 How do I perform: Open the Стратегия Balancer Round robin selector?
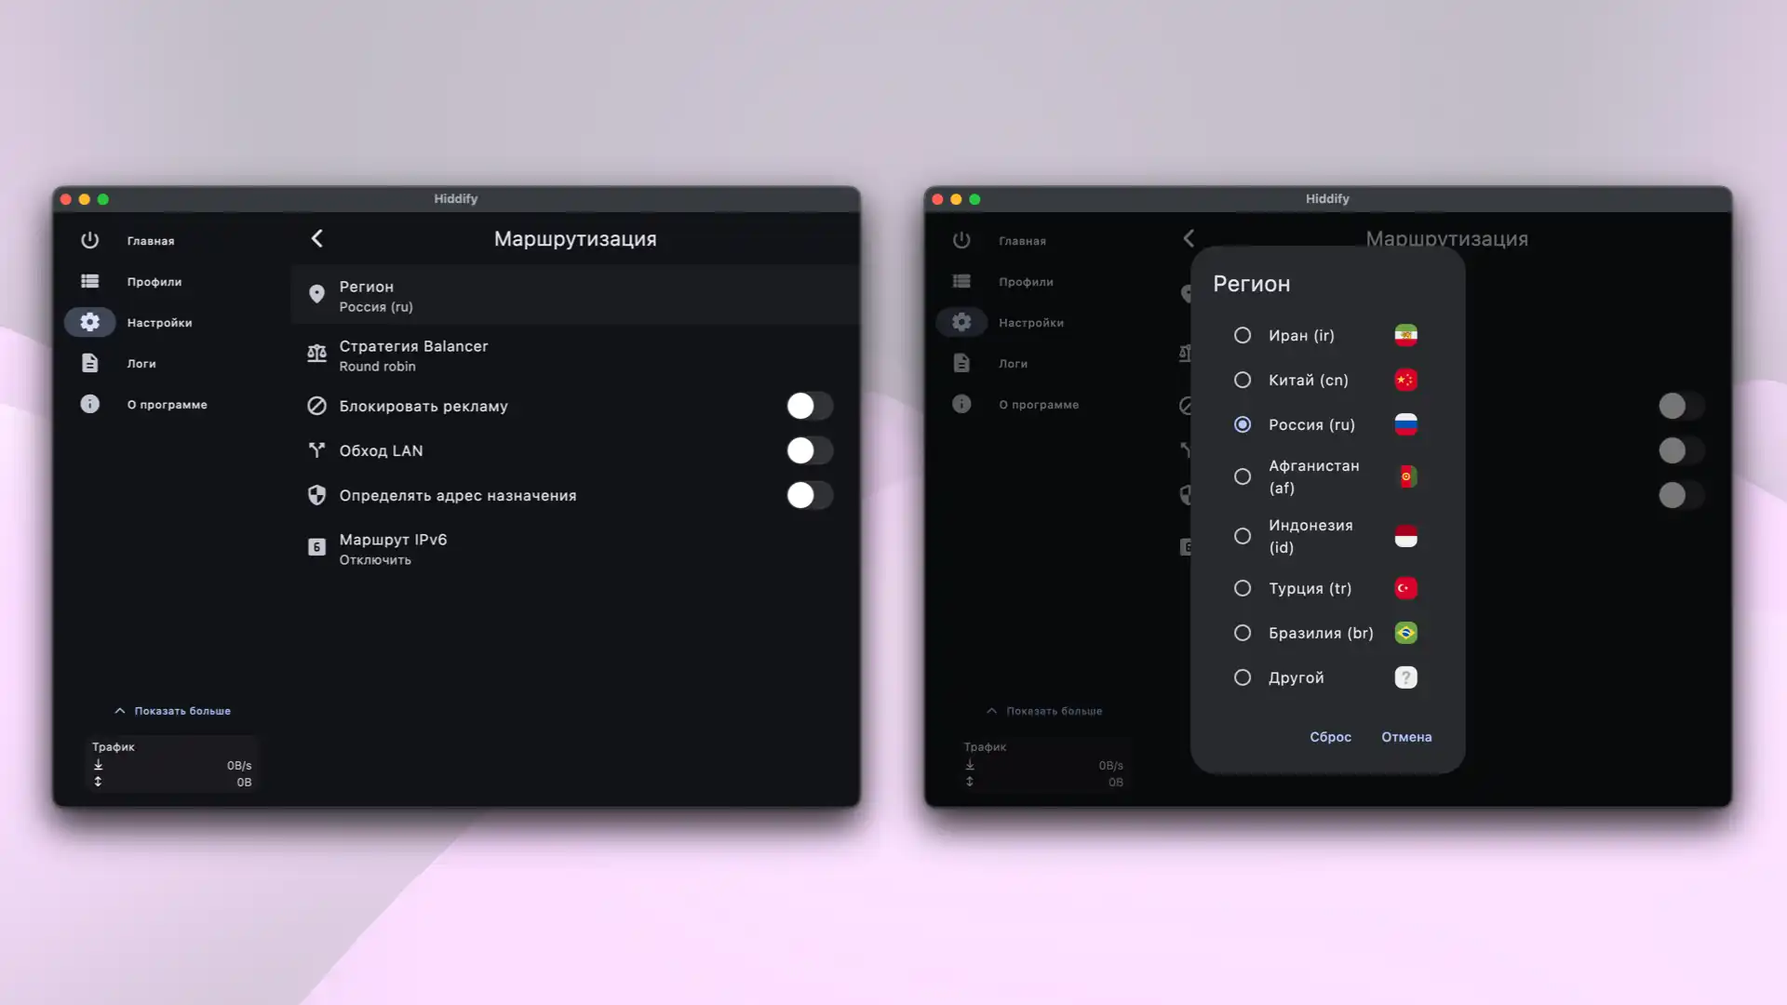point(574,355)
